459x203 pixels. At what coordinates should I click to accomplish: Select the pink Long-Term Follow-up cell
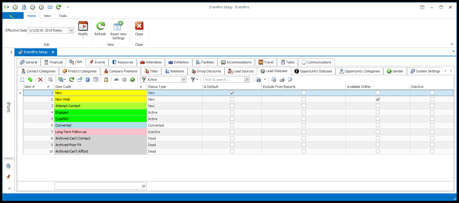pos(100,132)
